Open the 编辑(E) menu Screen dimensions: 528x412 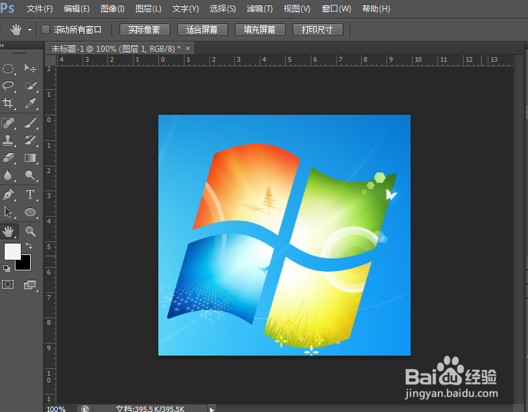76,9
